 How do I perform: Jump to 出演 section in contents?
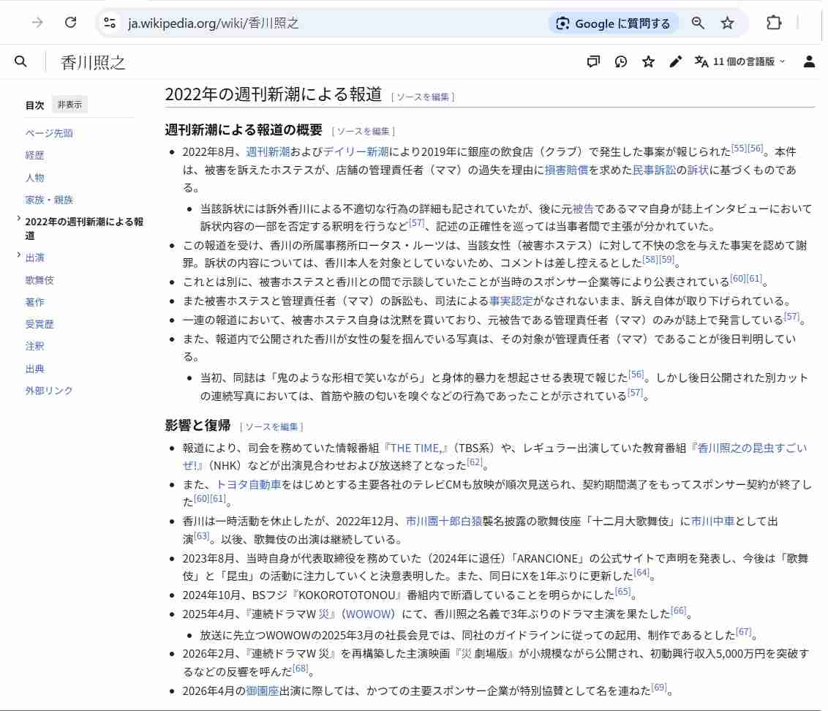click(35, 257)
